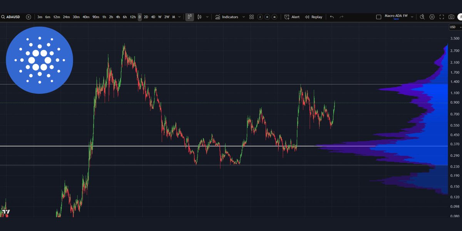The width and height of the screenshot is (462, 231).
Task: Choose the 2W timeframe
Action: [x=167, y=17]
